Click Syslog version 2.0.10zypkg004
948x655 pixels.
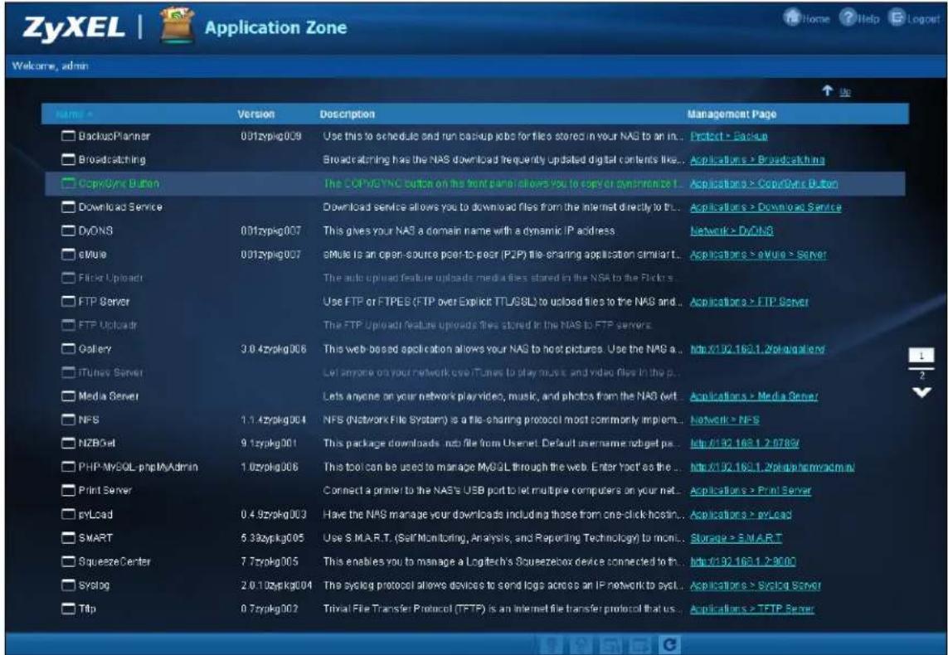click(276, 585)
